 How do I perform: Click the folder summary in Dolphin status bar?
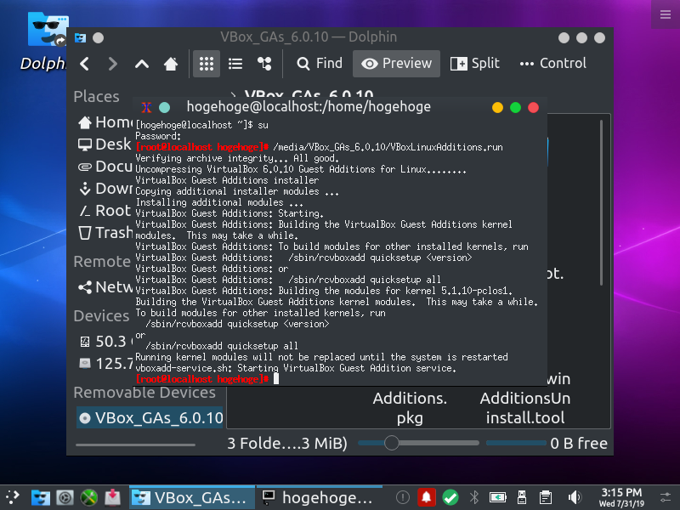click(287, 443)
